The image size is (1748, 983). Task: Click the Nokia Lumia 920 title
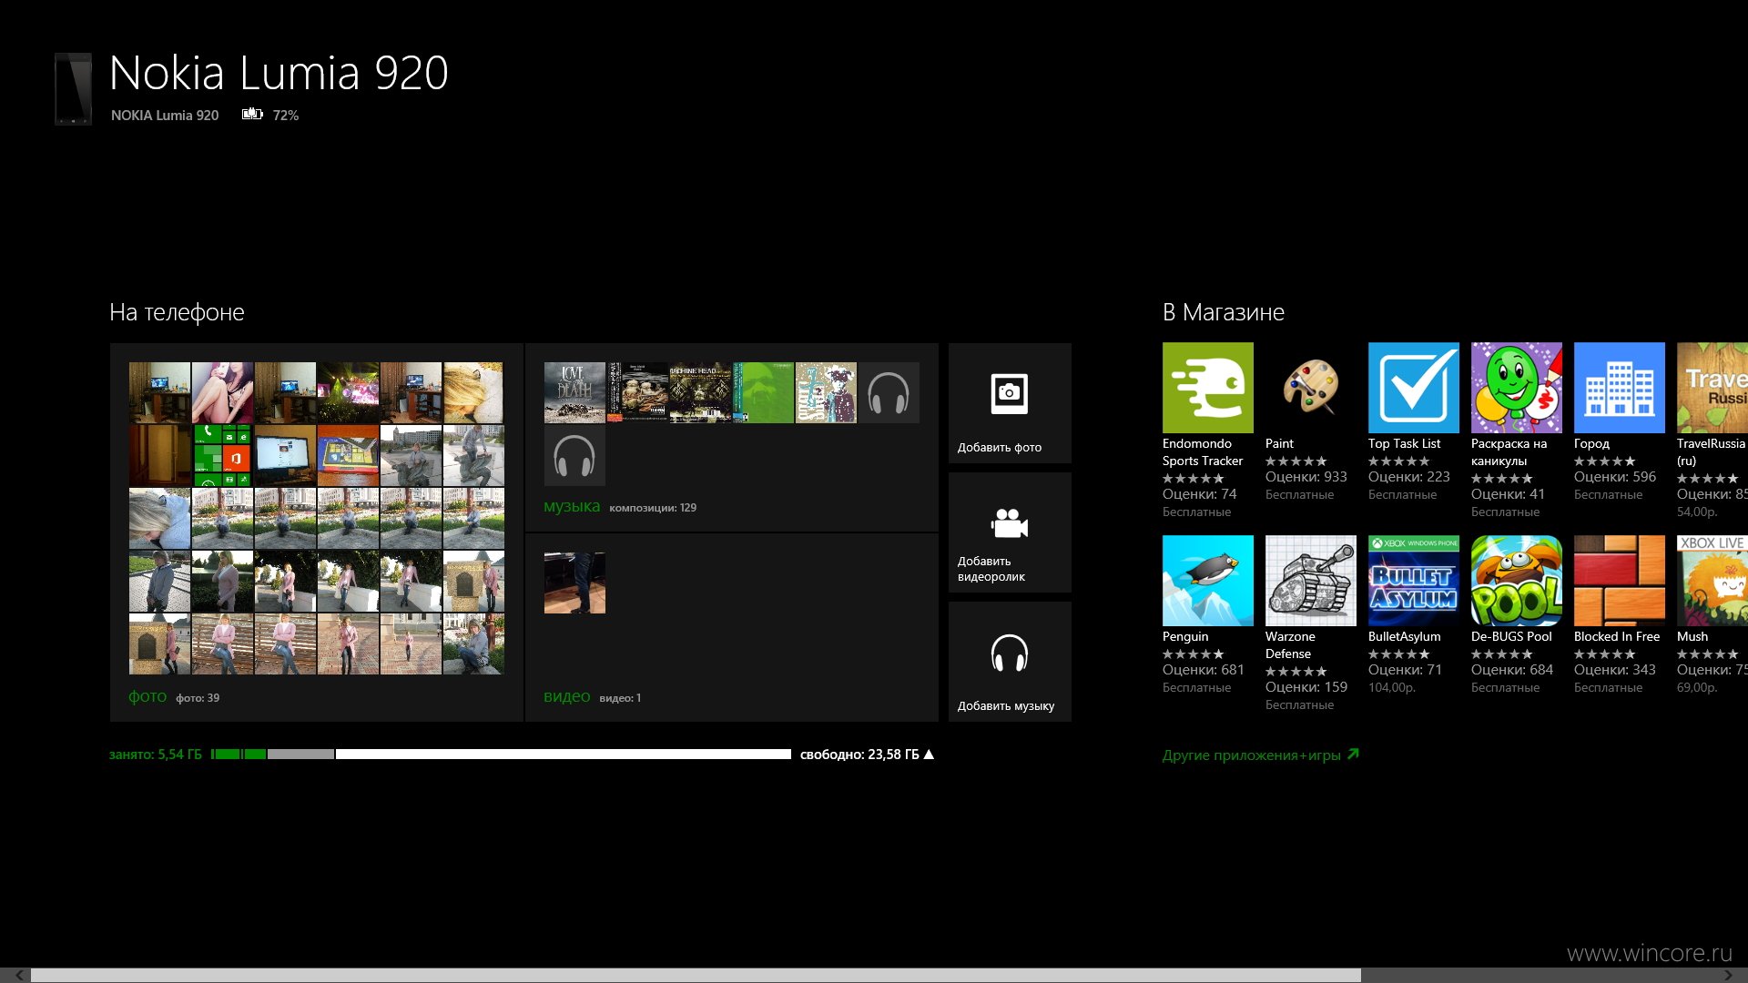point(279,73)
